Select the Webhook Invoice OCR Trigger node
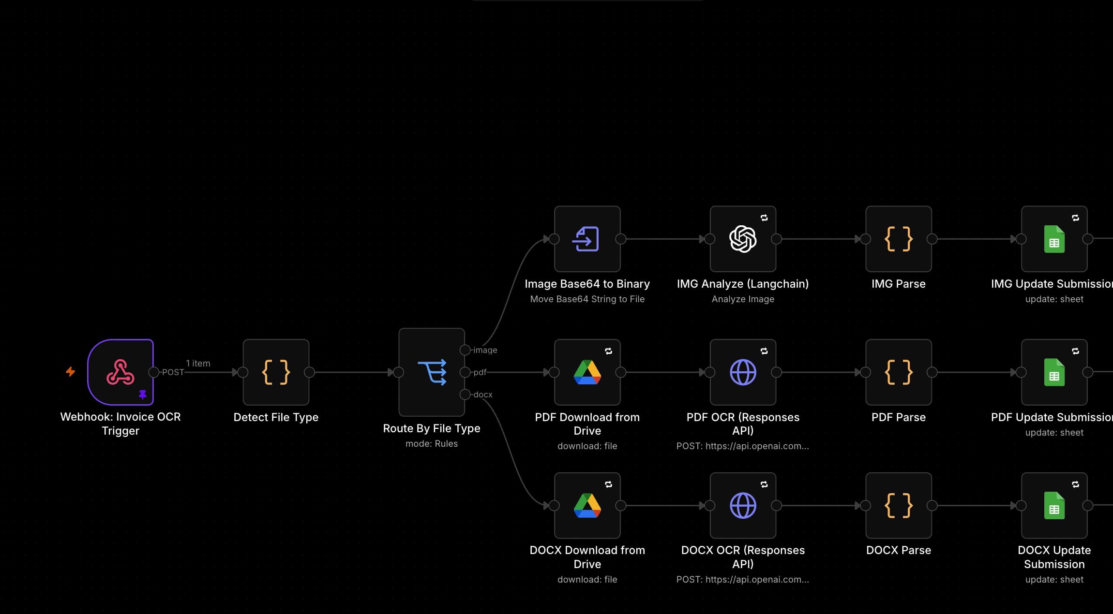 tap(120, 372)
